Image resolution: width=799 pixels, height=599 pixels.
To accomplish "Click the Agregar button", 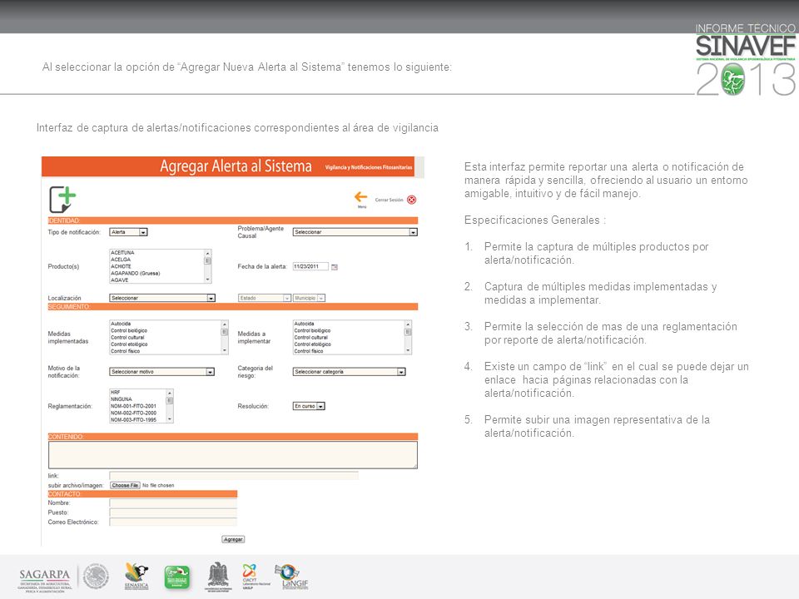I will click(233, 539).
